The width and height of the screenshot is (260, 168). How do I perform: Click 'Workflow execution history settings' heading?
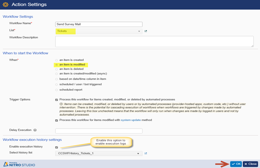click(32, 140)
